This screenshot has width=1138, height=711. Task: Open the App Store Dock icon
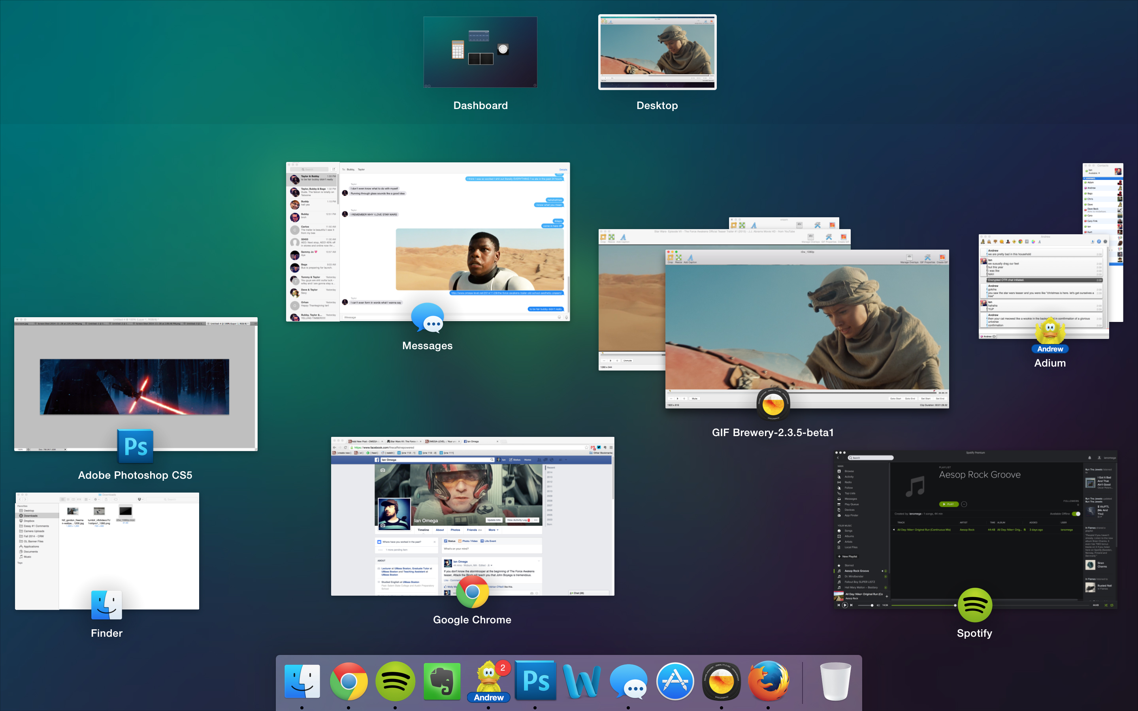pyautogui.click(x=675, y=681)
